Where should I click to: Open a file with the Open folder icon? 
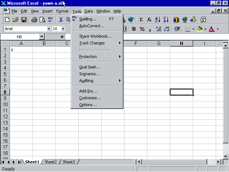[16, 20]
